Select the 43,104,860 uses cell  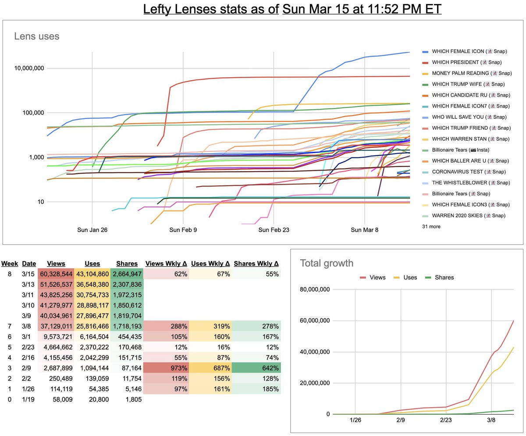[92, 274]
